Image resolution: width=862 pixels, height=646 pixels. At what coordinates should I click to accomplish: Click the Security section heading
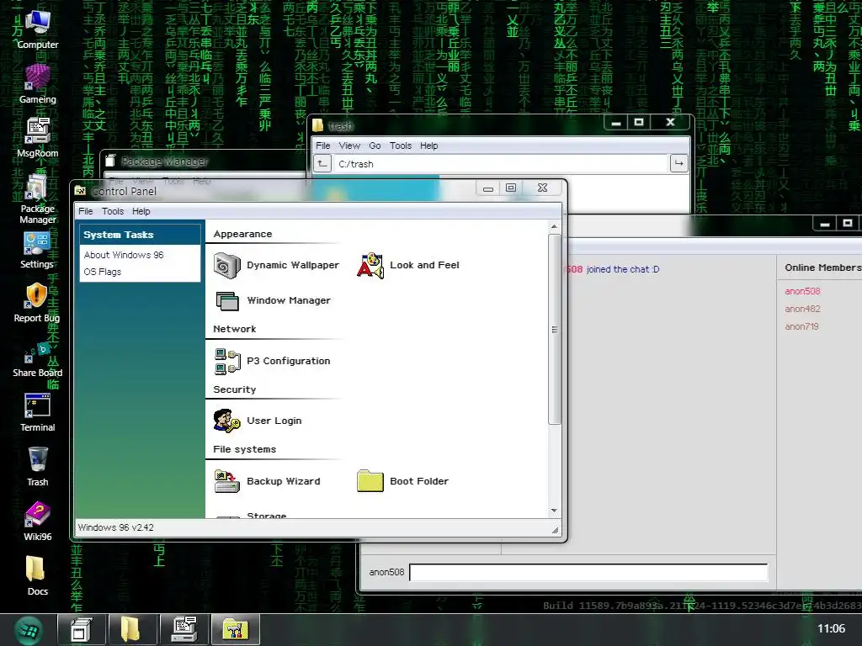coord(235,389)
